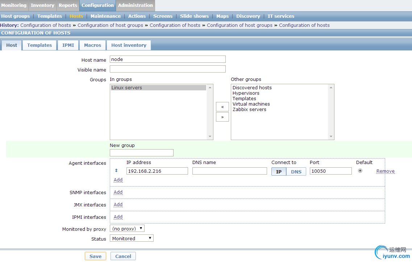Open IT services submenu item
412x262 pixels.
click(281, 16)
